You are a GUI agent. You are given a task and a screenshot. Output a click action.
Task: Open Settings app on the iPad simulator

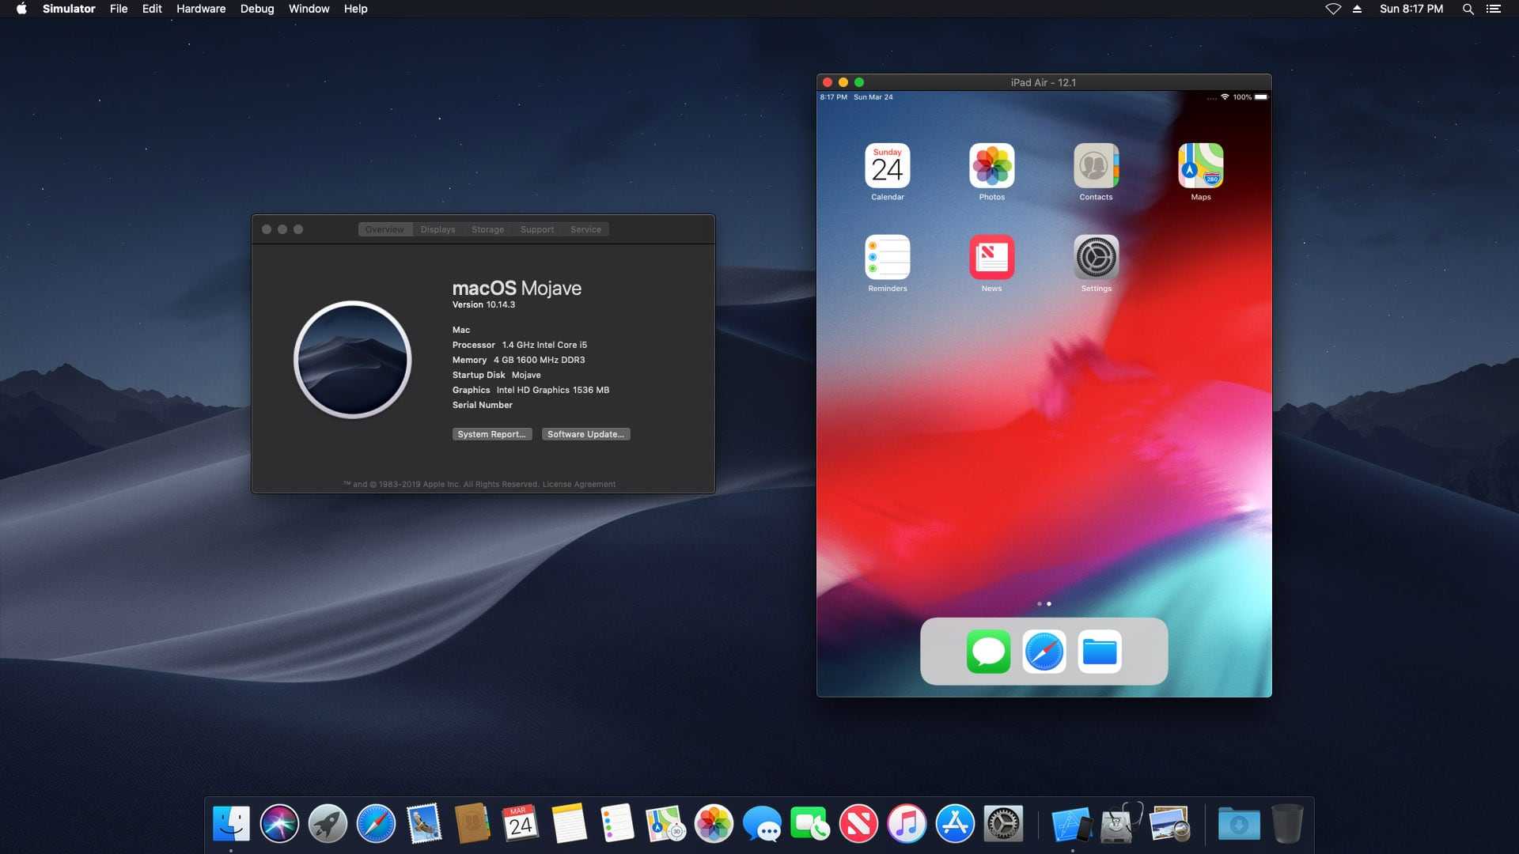[1096, 257]
